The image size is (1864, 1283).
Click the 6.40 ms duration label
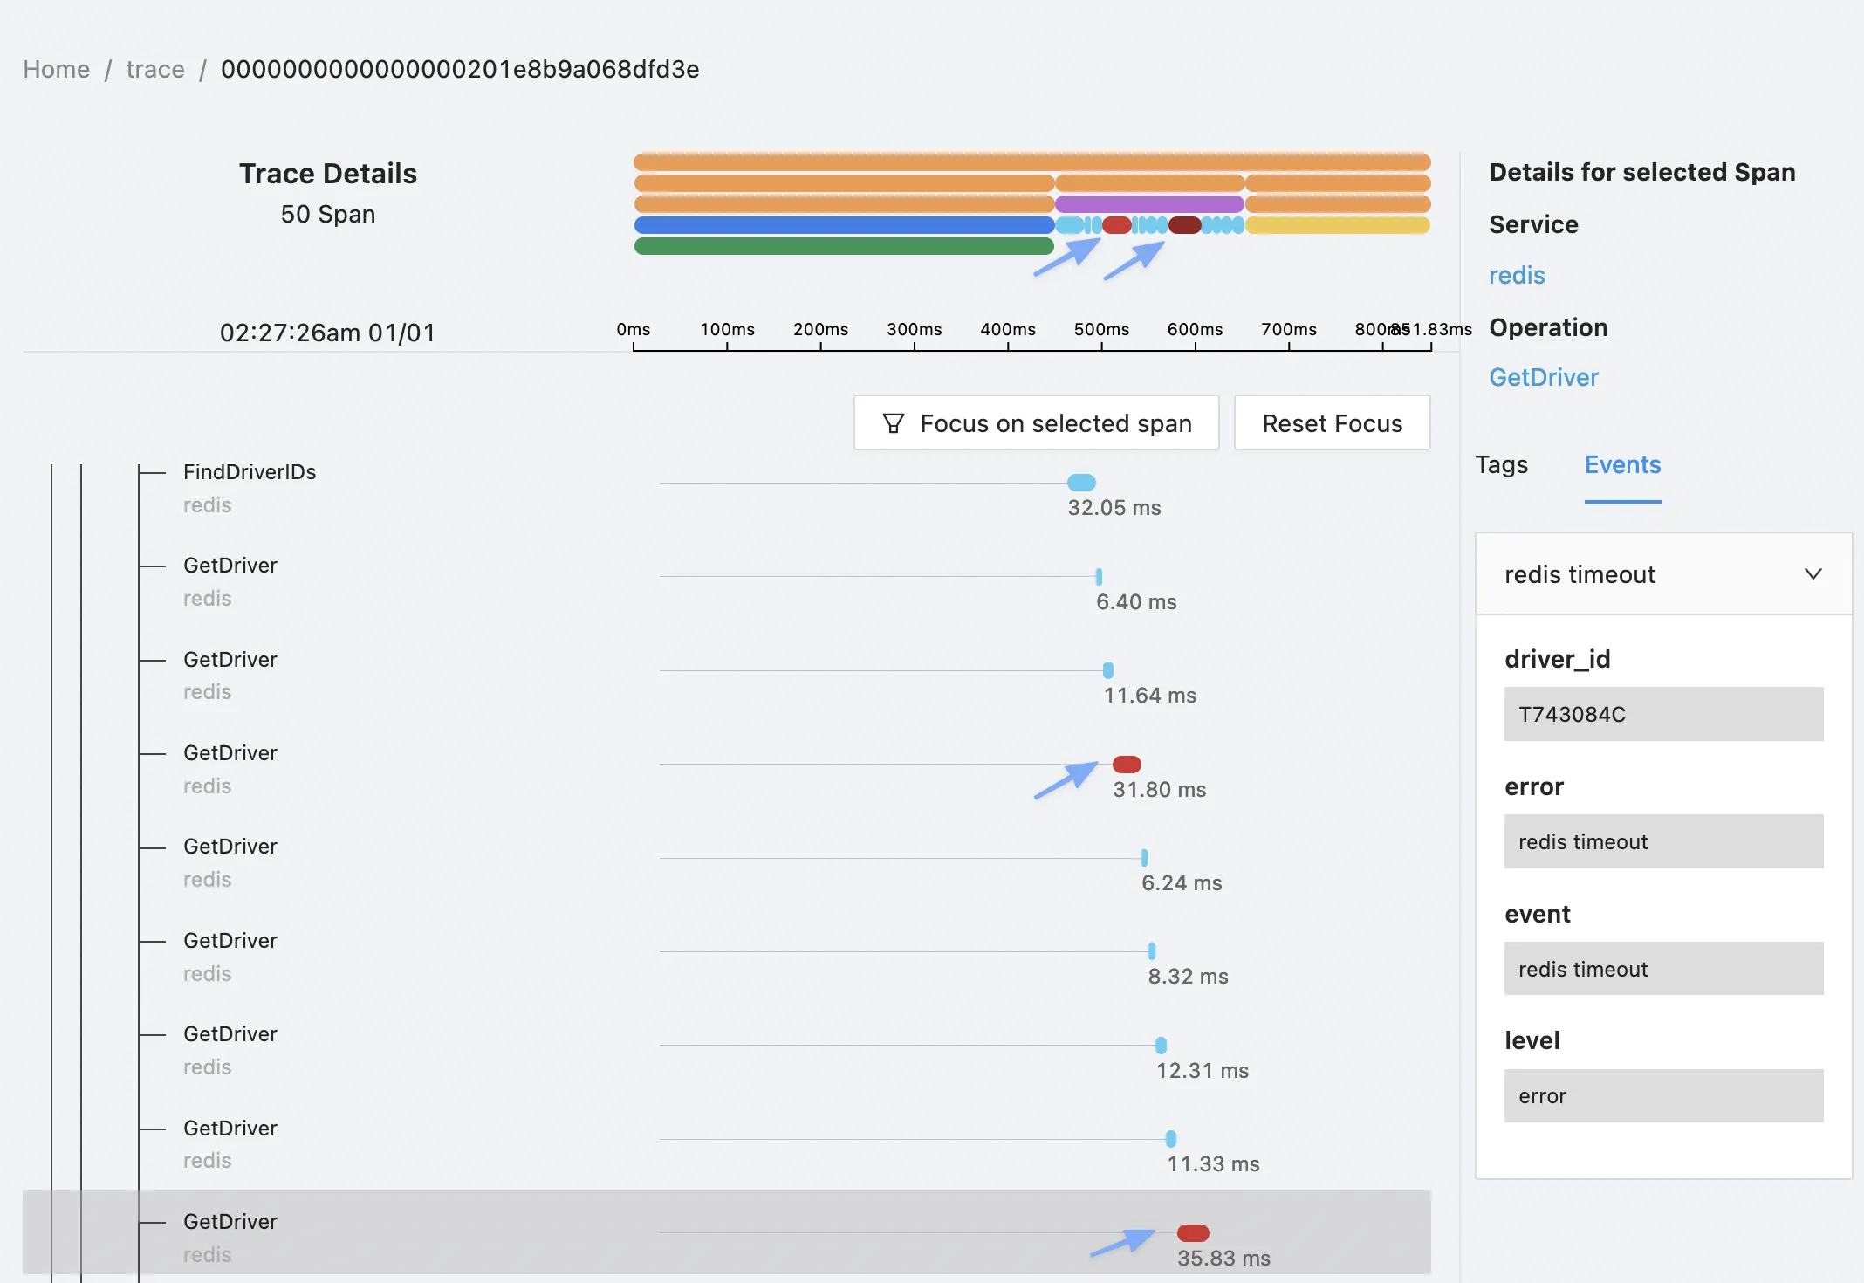pos(1136,602)
